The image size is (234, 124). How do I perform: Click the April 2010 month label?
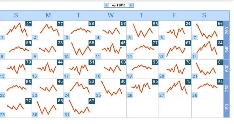pos(119,5)
